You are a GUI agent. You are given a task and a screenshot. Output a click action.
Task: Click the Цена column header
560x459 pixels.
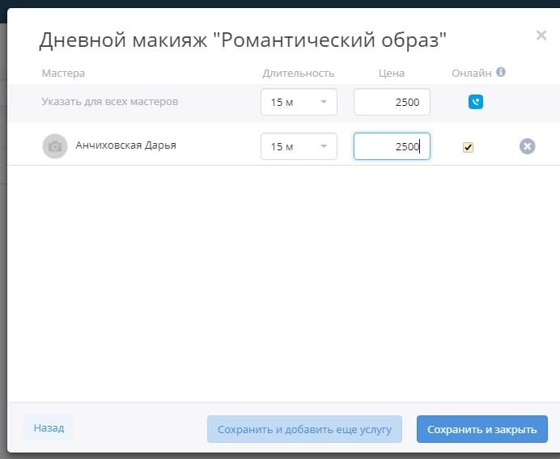tap(392, 74)
